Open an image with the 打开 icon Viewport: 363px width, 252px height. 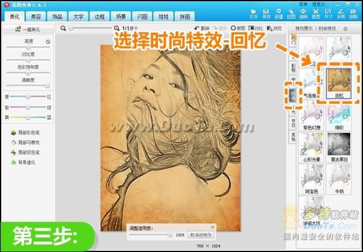tap(253, 14)
